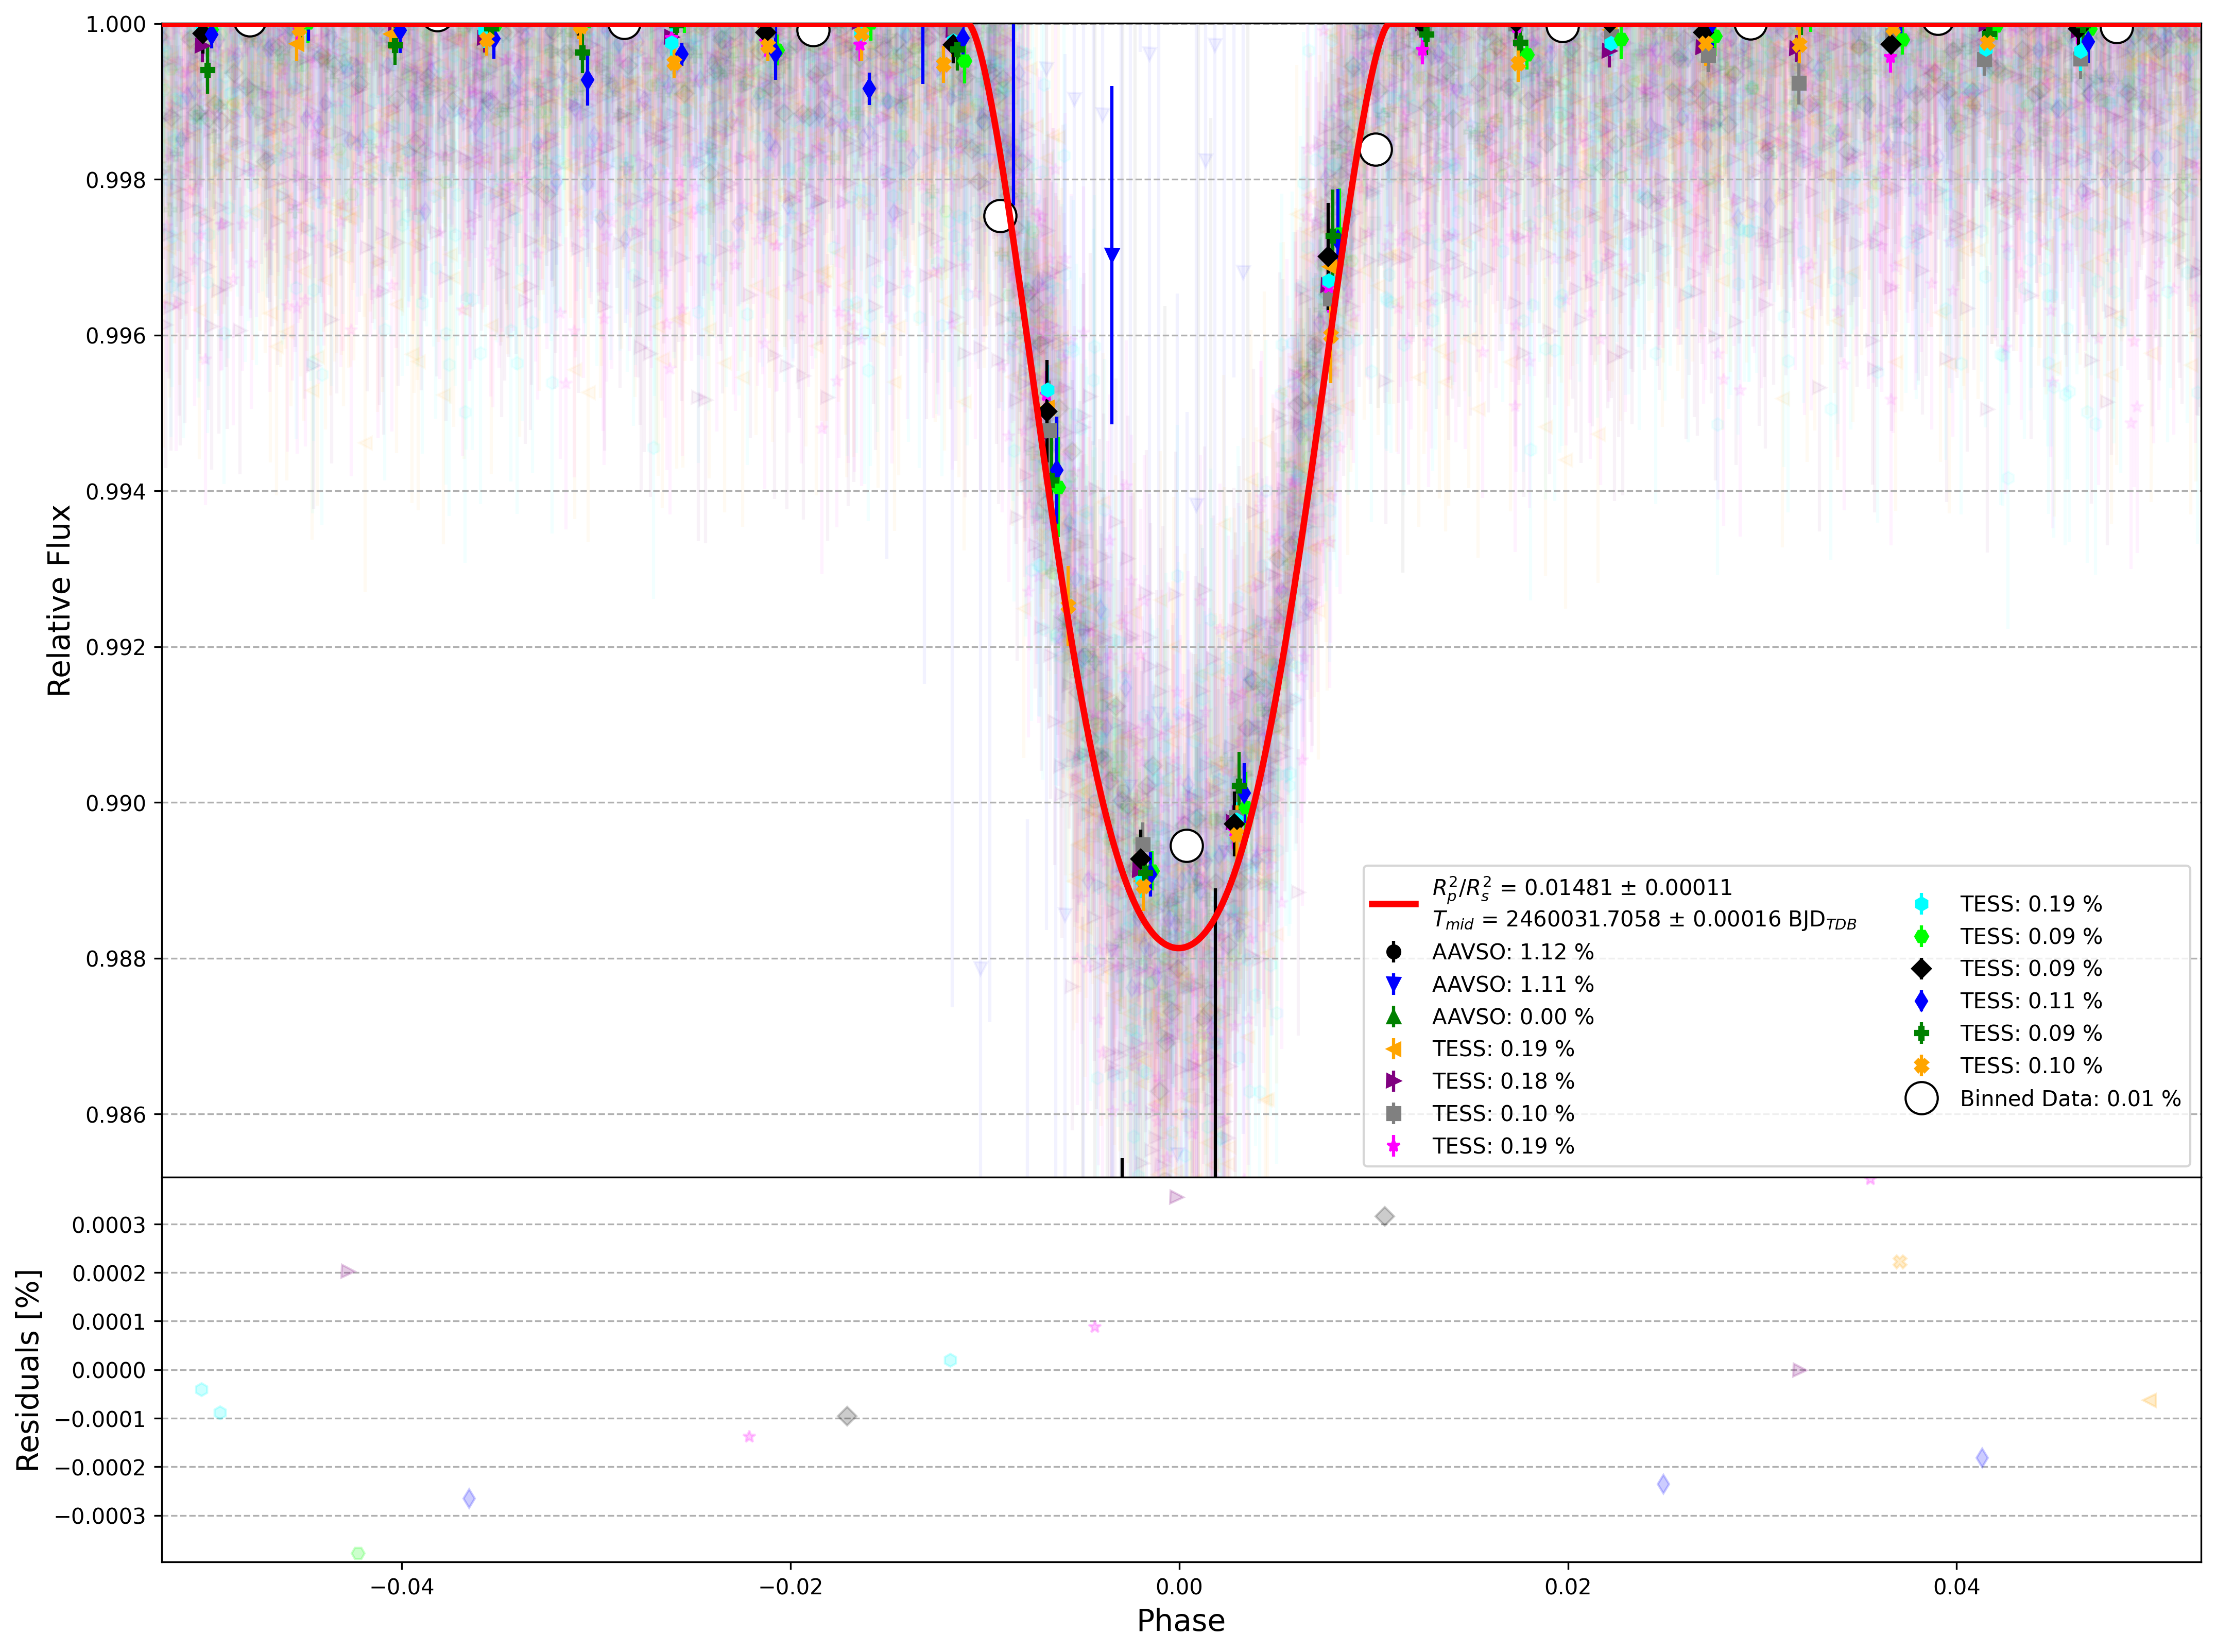Viewport: 2216px width, 1652px height.
Task: Click the binned white circle at the transit minimum
Action: pyautogui.click(x=1187, y=846)
